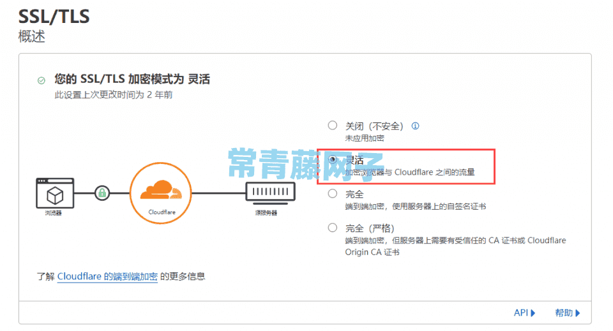The height and width of the screenshot is (331, 613).
Task: Choose the 完全 encryption mode radio button
Action: pyautogui.click(x=333, y=194)
